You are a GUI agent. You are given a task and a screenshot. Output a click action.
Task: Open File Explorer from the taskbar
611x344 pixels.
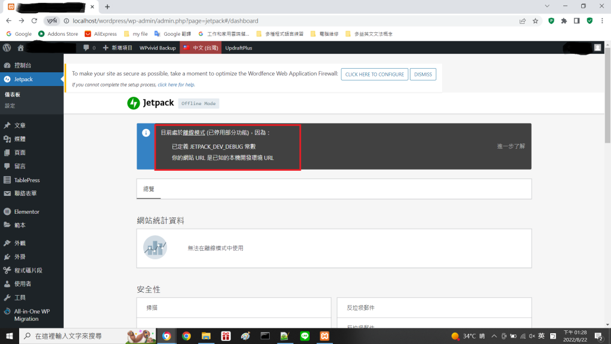pos(206,336)
